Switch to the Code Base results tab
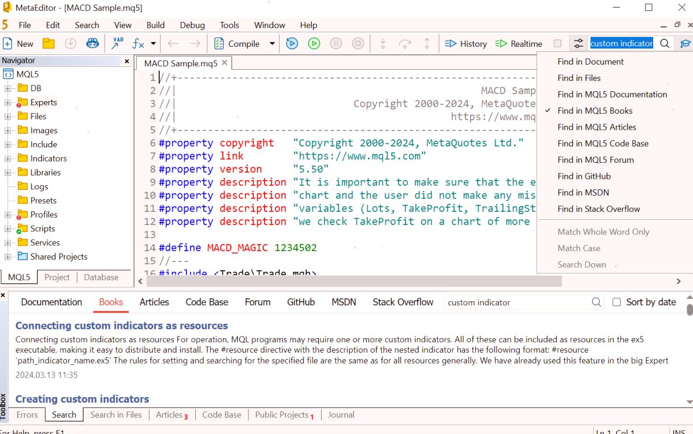The height and width of the screenshot is (434, 693). (207, 302)
